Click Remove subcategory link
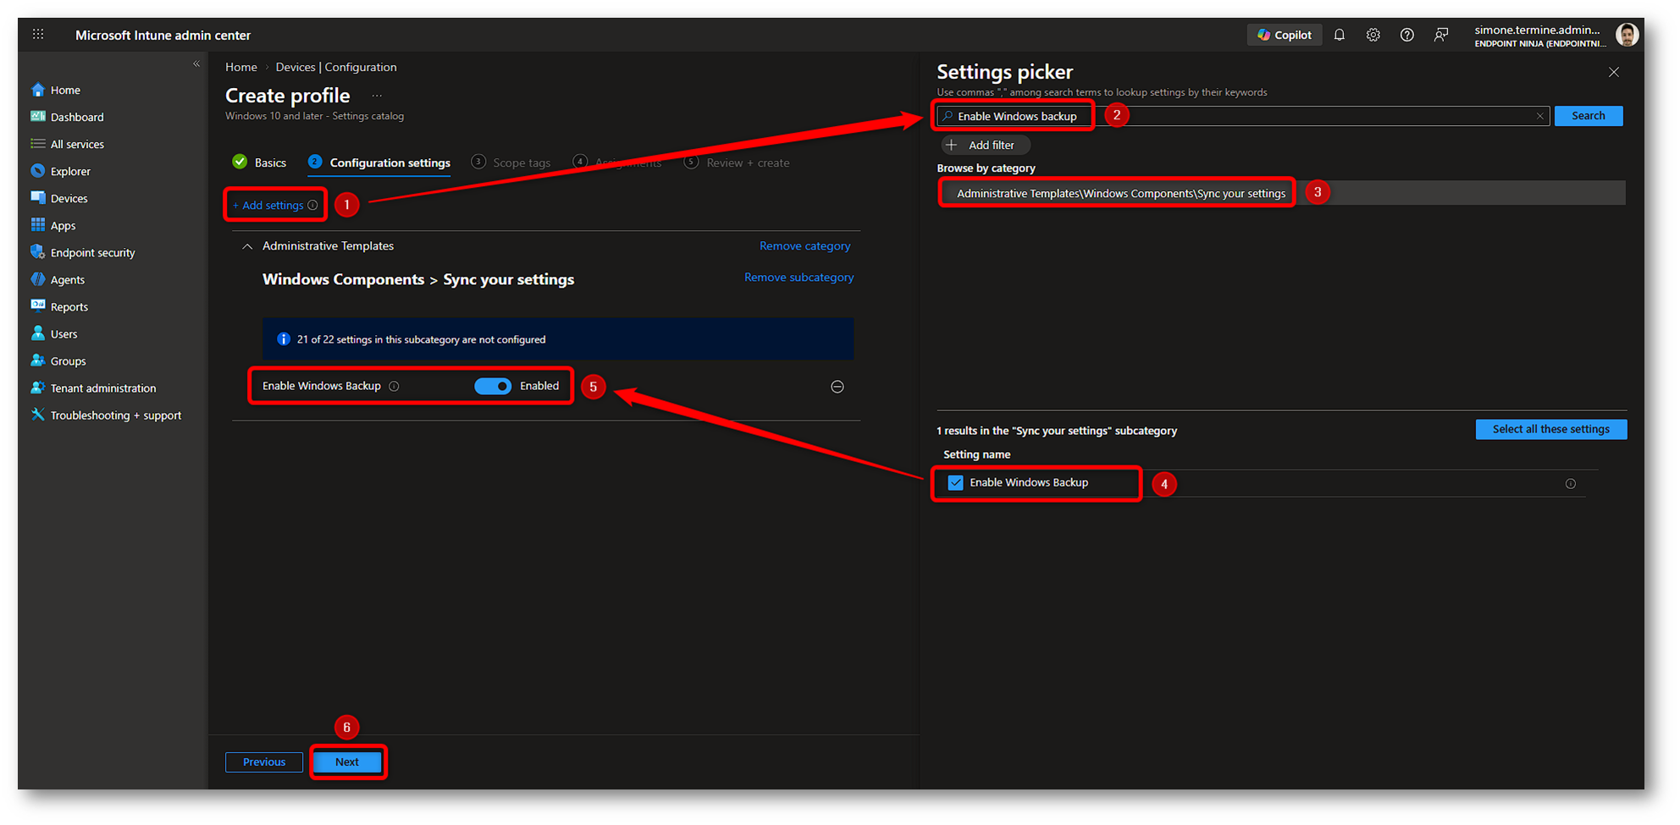Screen dimensions: 1680x825 (799, 278)
